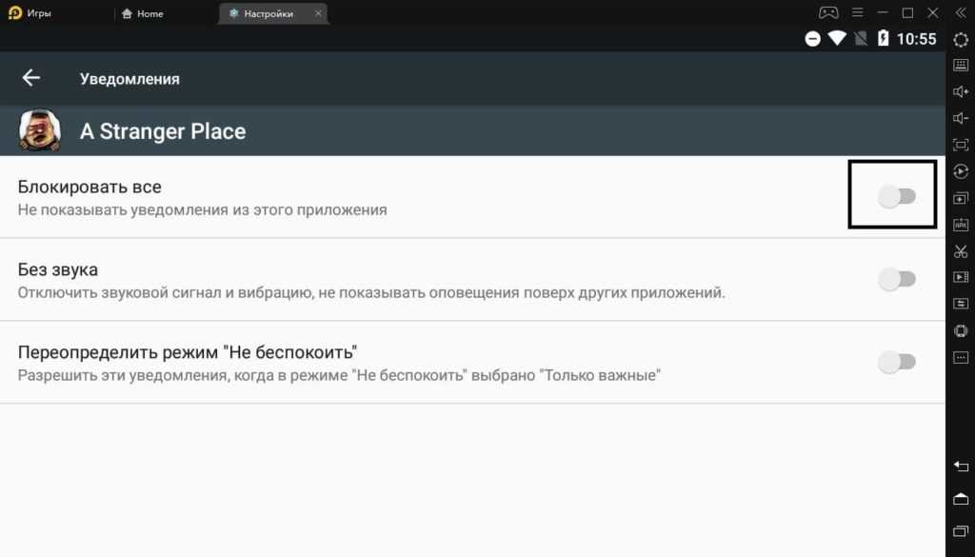
Task: Open keyboard mapping tool in sidebar
Action: 960,66
